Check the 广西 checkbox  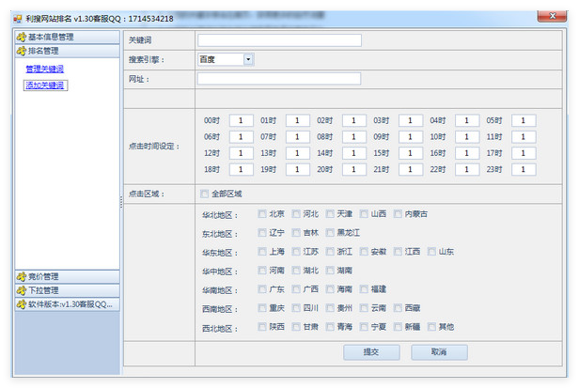tap(296, 289)
